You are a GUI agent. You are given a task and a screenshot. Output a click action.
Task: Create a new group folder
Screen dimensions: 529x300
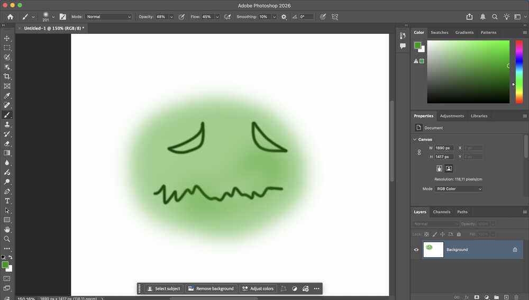click(496, 297)
